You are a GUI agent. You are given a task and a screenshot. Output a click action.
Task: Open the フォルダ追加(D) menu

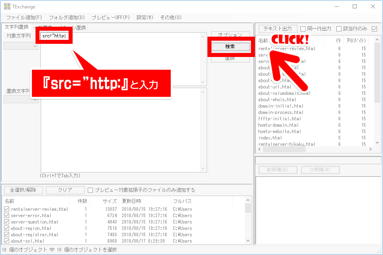(67, 18)
